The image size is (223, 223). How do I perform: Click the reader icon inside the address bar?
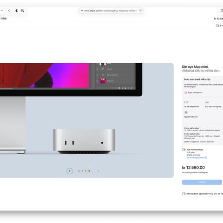(140, 11)
